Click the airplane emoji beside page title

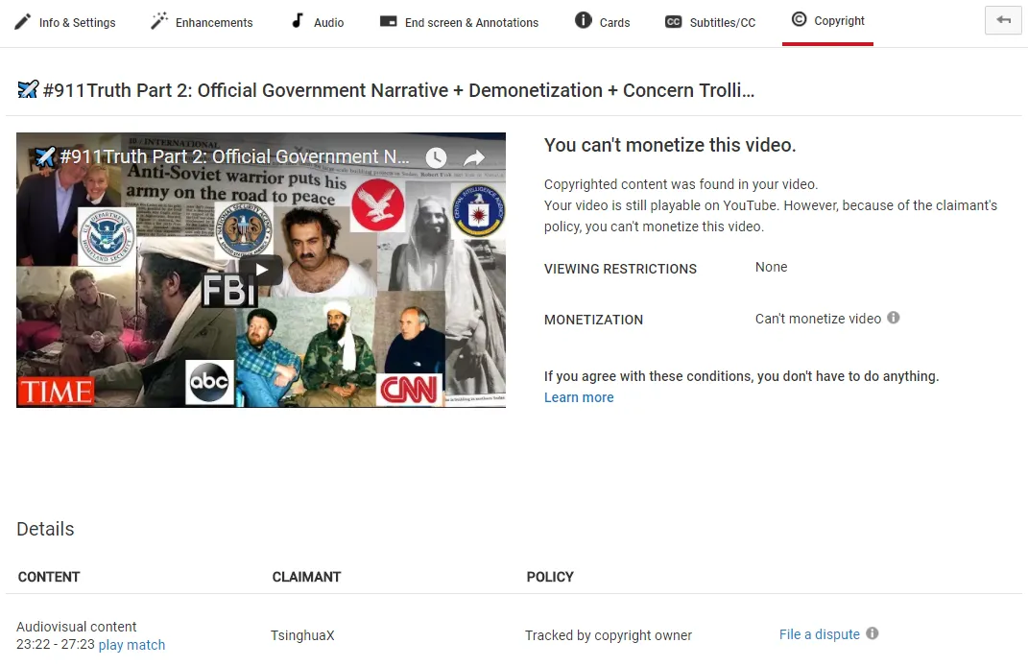(x=28, y=90)
